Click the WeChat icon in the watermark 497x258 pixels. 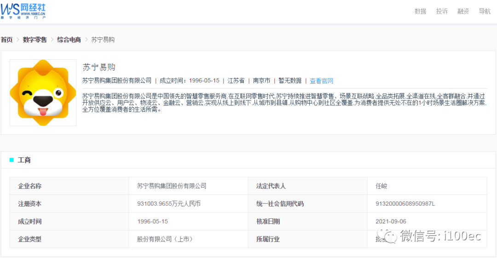[x=387, y=235]
